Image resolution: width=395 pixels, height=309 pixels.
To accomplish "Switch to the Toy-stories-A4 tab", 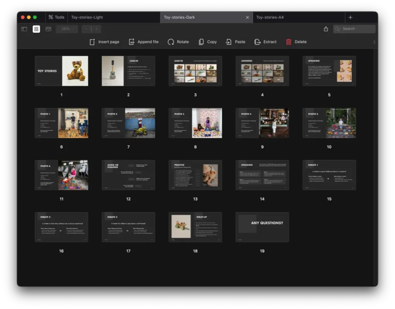I will pyautogui.click(x=270, y=17).
